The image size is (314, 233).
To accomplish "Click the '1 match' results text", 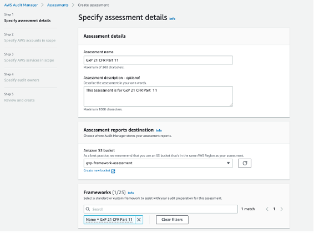I will coord(248,209).
